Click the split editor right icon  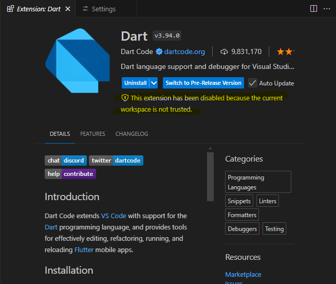point(313,9)
